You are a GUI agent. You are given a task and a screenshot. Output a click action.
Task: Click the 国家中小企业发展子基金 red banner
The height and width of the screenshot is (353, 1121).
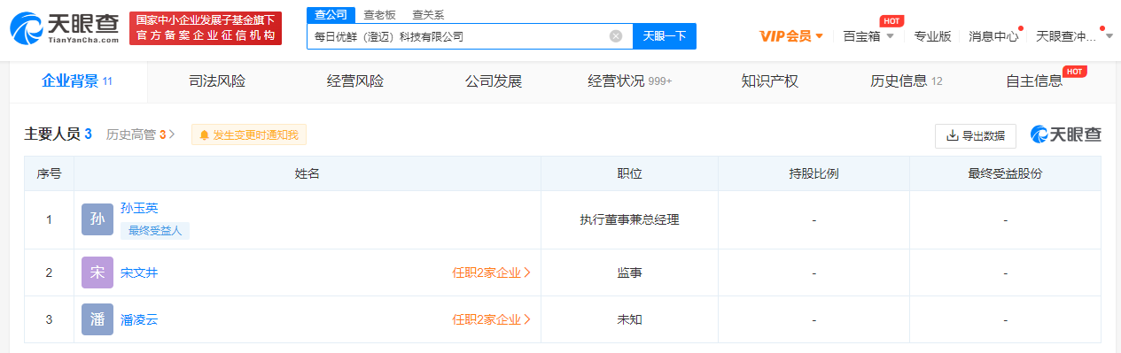206,28
